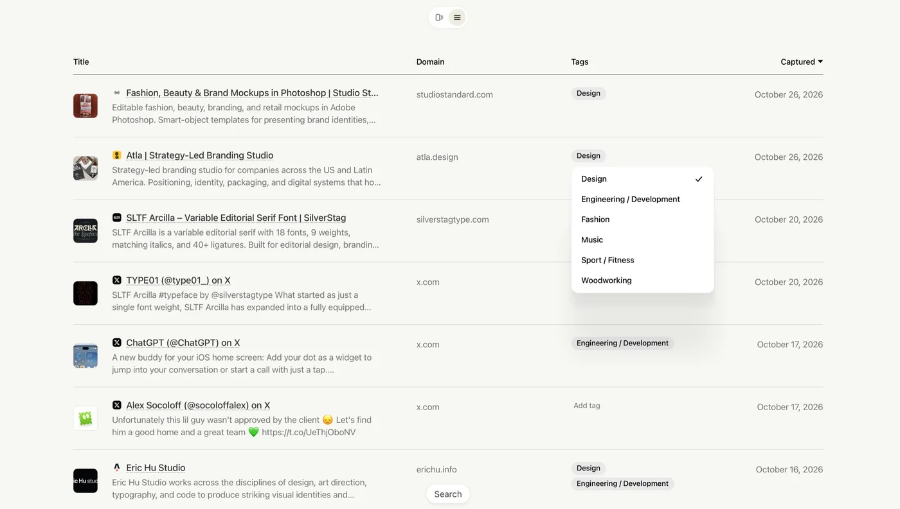The image size is (900, 509).
Task: Open Alex Socoloff (@socoloffalex) on X link
Action: pos(198,405)
